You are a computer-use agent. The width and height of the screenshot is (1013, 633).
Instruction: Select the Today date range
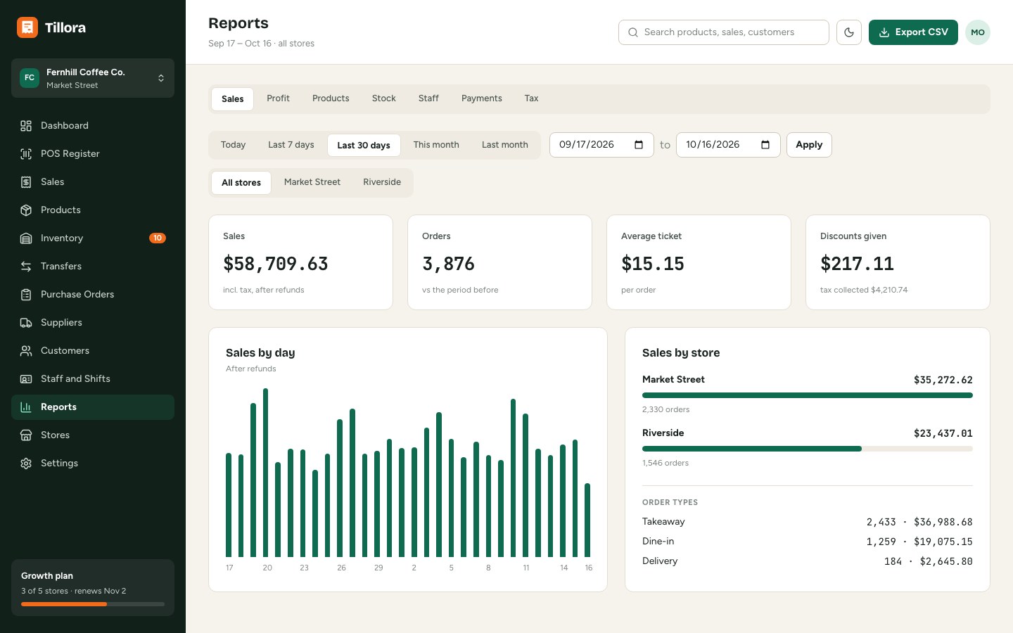click(233, 145)
